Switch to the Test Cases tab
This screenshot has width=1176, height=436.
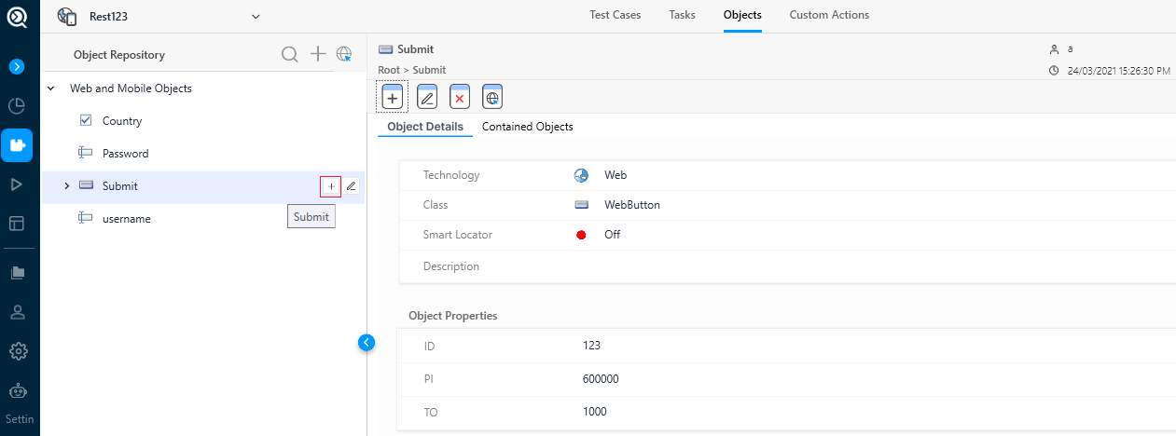615,15
